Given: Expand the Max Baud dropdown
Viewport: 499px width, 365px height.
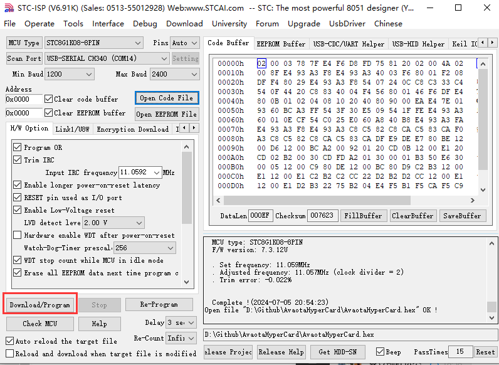Looking at the screenshot, I should (192, 74).
